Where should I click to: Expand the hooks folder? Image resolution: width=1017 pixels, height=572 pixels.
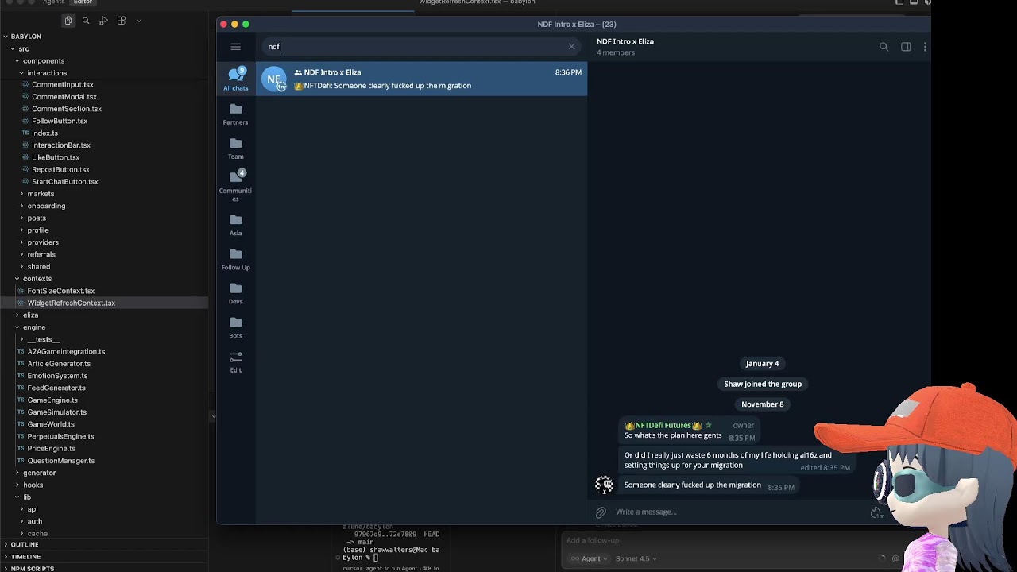[x=33, y=485]
